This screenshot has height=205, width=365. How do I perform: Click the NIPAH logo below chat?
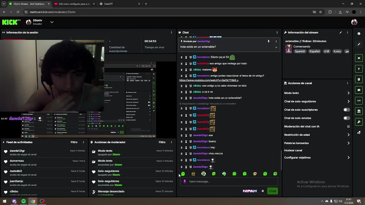coord(250,191)
